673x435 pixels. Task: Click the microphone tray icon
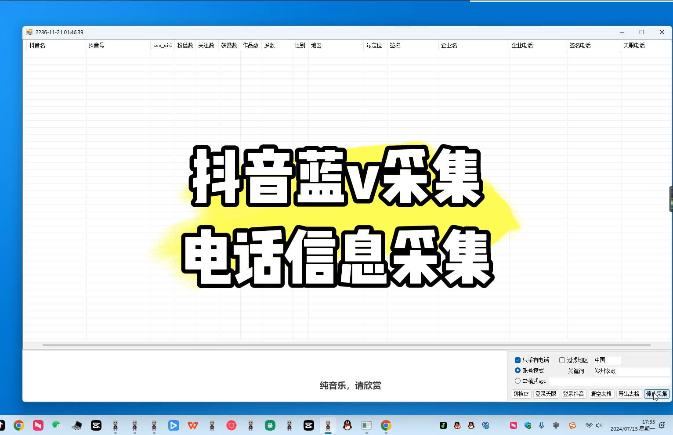[542, 425]
